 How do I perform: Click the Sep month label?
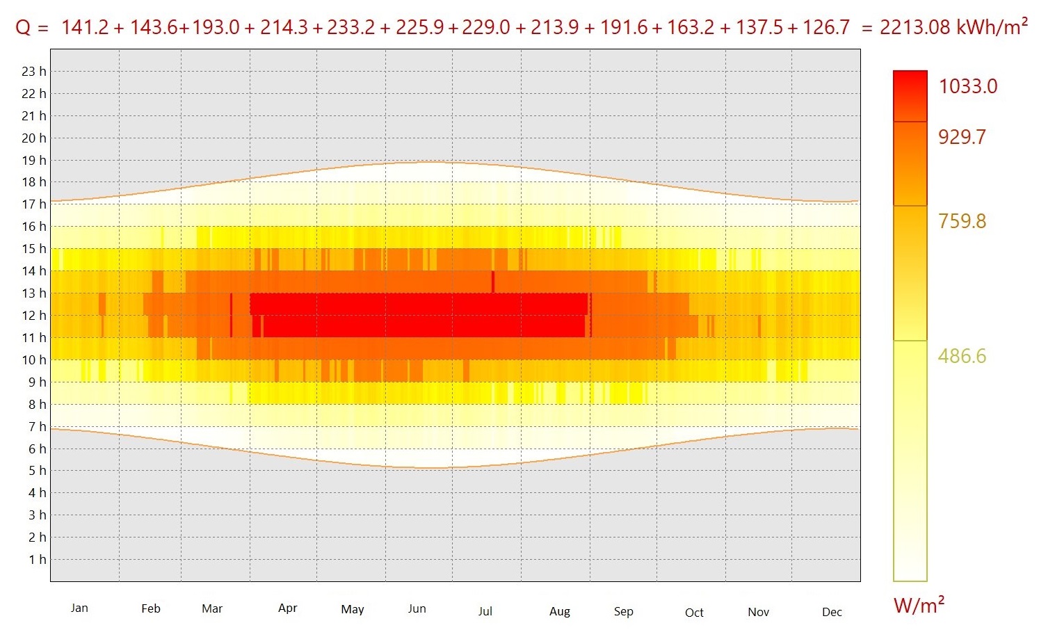[624, 612]
